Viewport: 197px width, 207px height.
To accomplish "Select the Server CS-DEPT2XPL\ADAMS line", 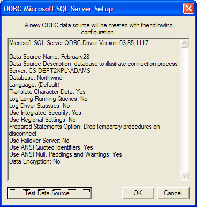I will (50, 71).
